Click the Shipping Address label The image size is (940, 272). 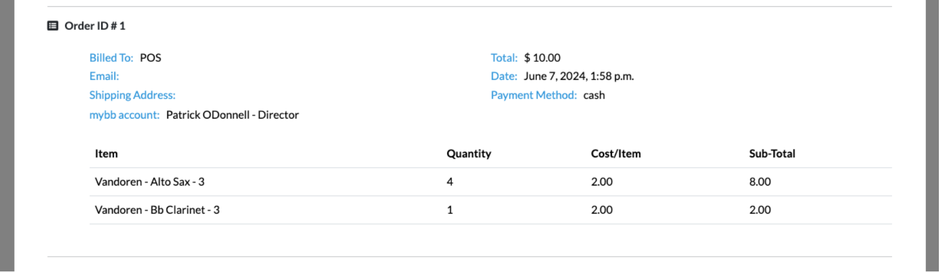tap(132, 96)
